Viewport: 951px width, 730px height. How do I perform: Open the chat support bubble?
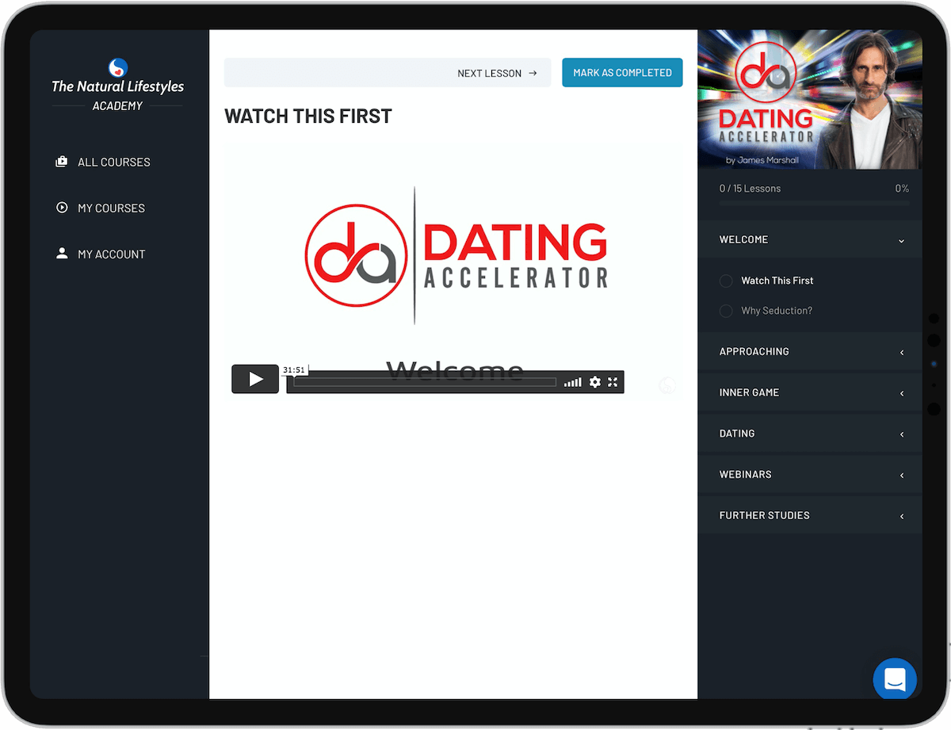(895, 679)
